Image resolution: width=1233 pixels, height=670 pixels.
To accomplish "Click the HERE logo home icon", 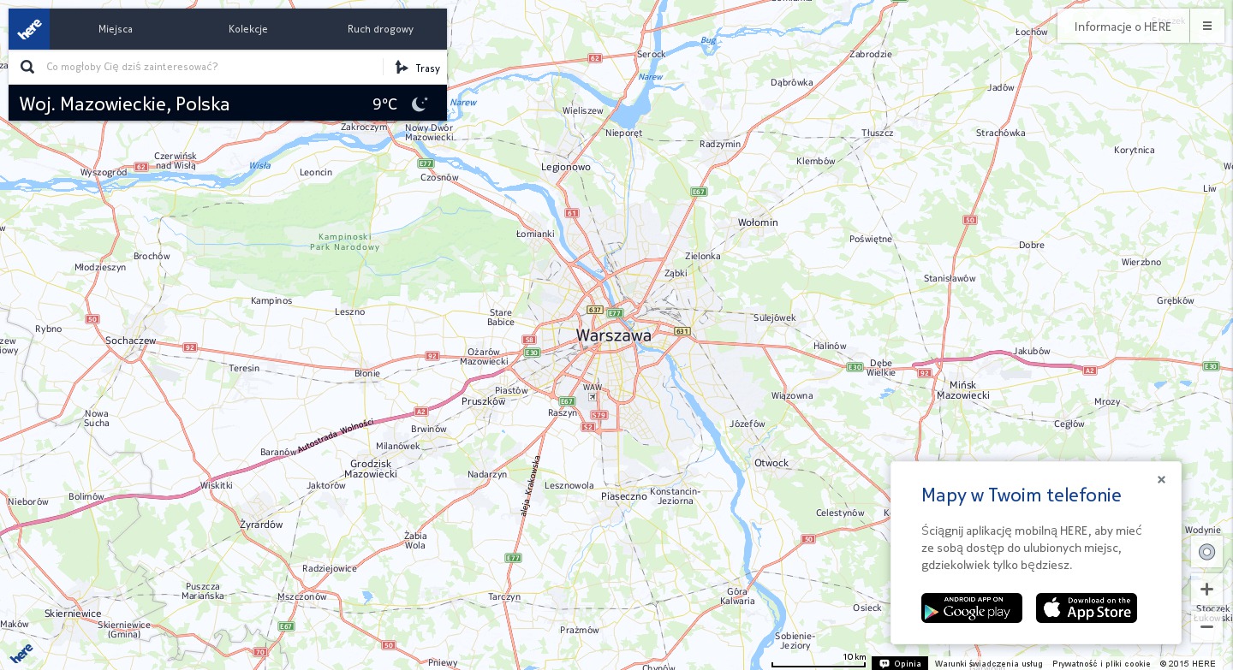I will click(29, 29).
